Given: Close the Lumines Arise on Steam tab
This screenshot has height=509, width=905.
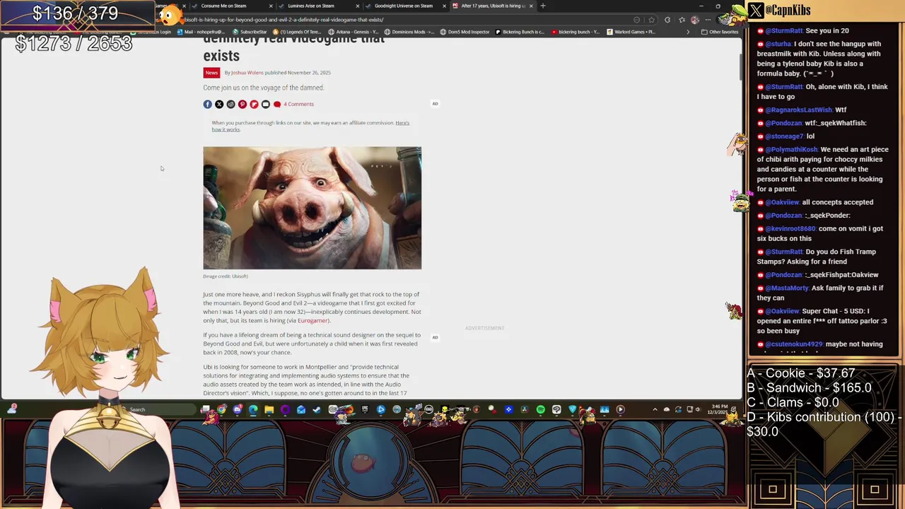Looking at the screenshot, I should [x=358, y=6].
